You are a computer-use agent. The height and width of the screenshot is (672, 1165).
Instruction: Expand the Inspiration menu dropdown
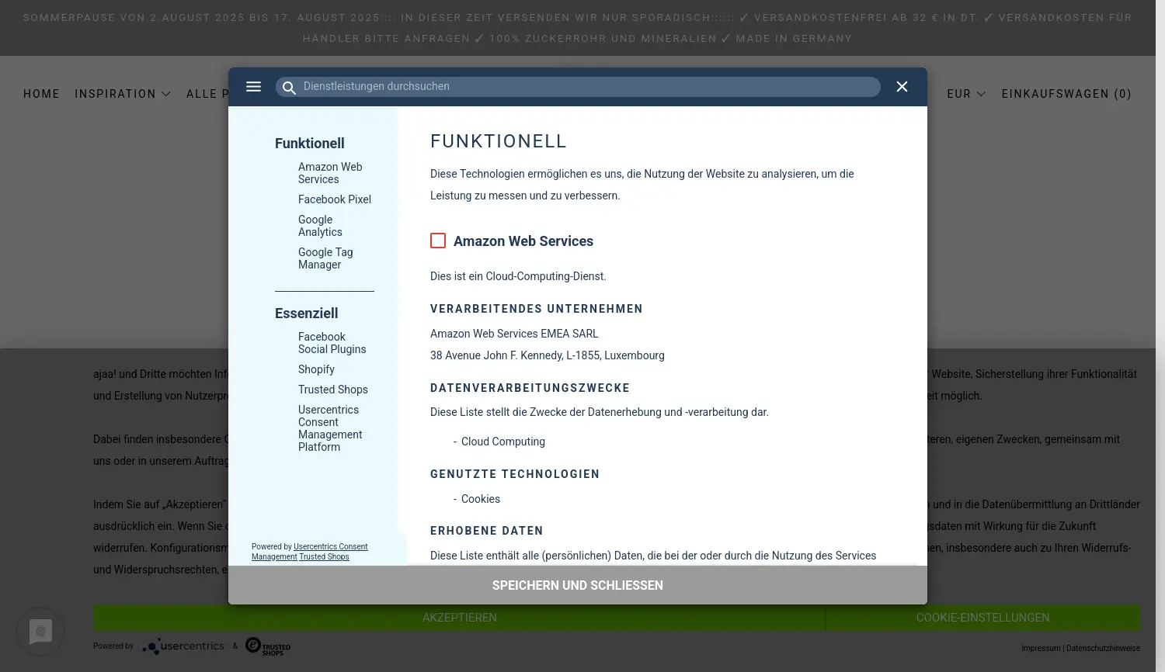pos(123,94)
